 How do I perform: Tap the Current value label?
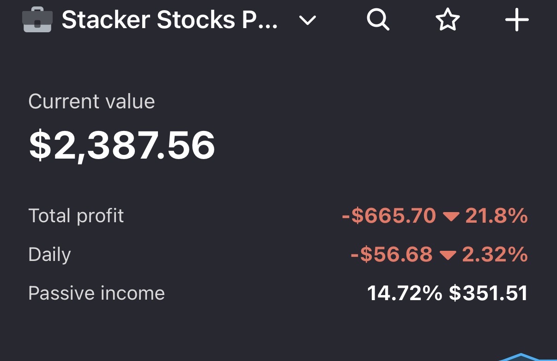(91, 102)
